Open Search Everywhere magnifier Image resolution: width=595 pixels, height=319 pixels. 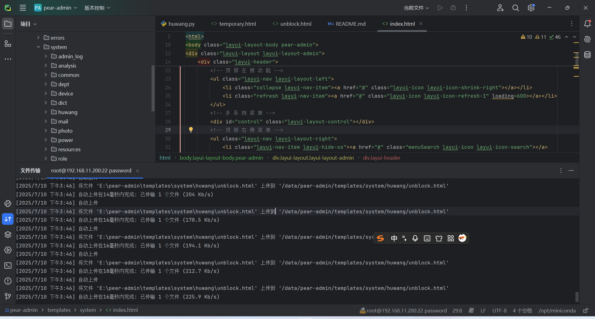click(516, 8)
